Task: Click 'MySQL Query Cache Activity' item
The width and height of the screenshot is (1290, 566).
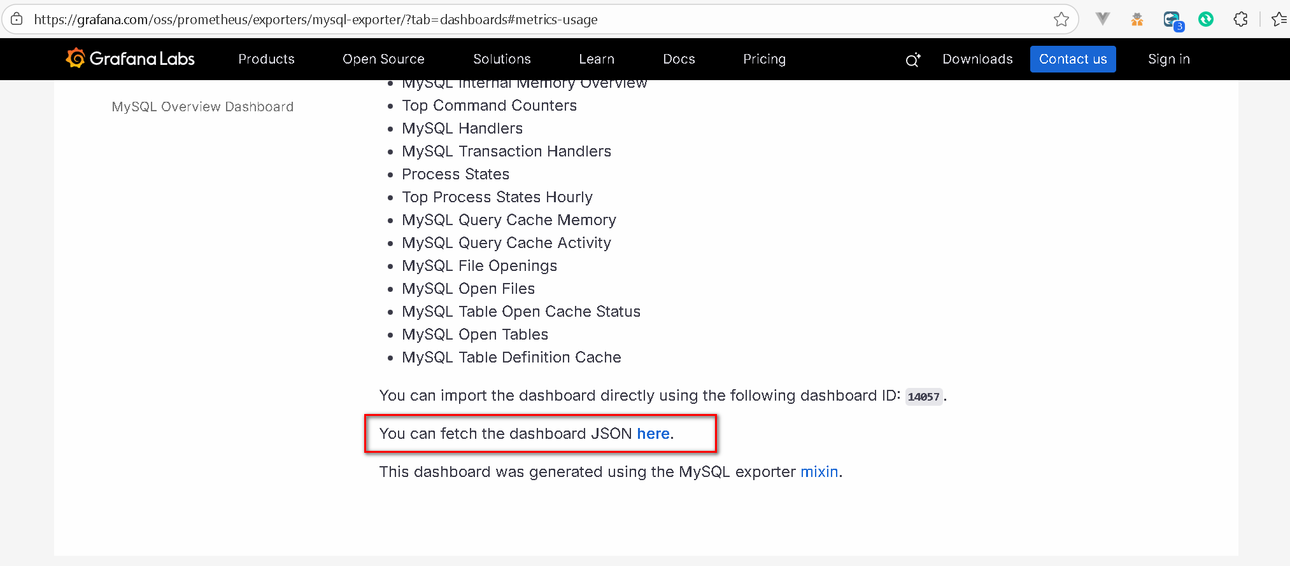Action: coord(506,243)
